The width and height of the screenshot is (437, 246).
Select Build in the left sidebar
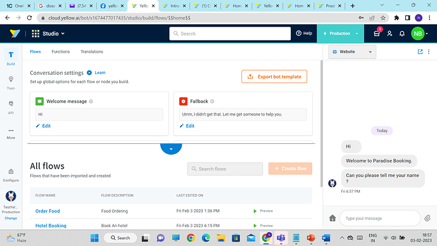pyautogui.click(x=11, y=57)
